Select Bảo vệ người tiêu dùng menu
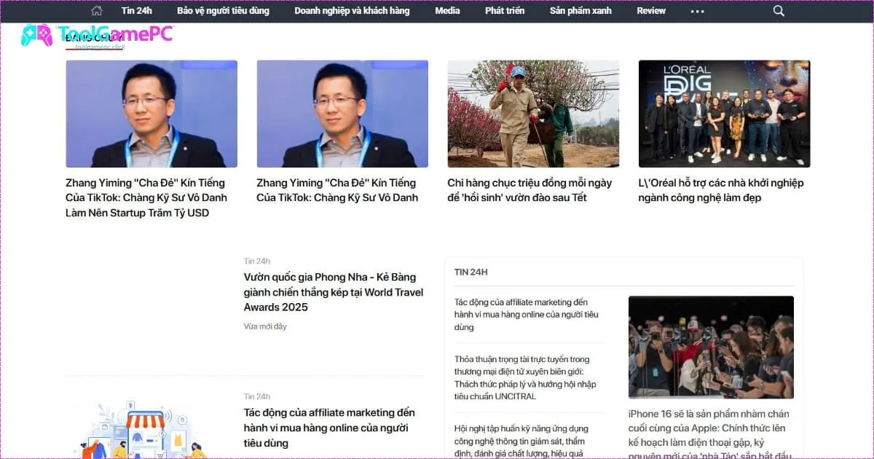This screenshot has height=459, width=874. click(x=223, y=11)
